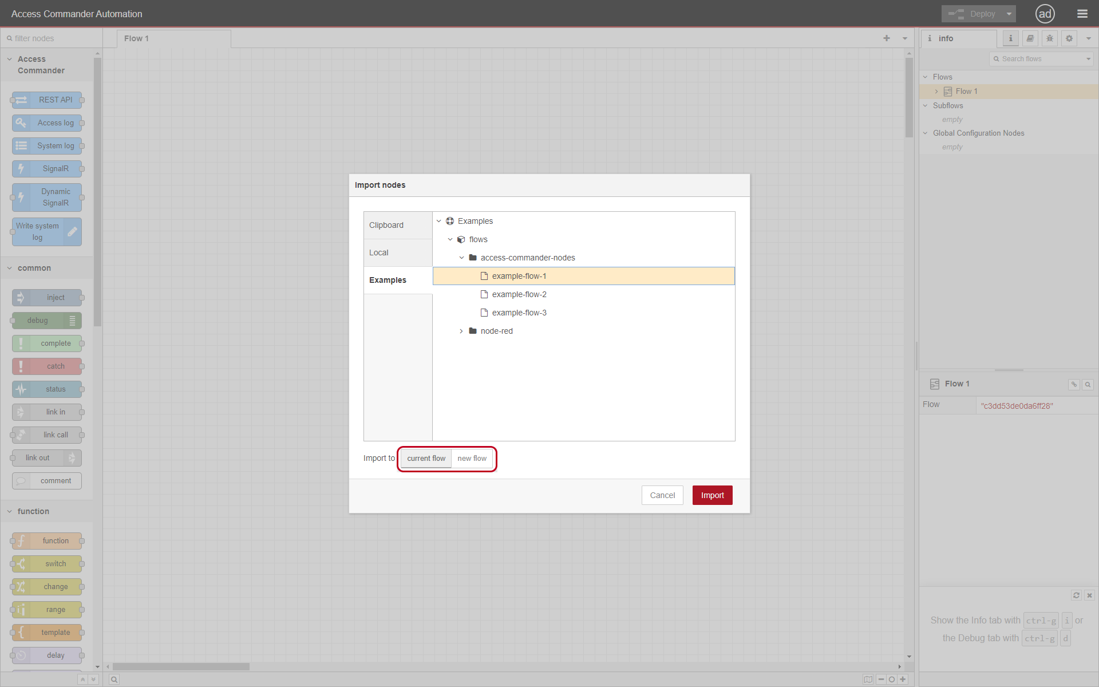Select the REST API palette node
This screenshot has width=1099, height=687.
tap(47, 100)
